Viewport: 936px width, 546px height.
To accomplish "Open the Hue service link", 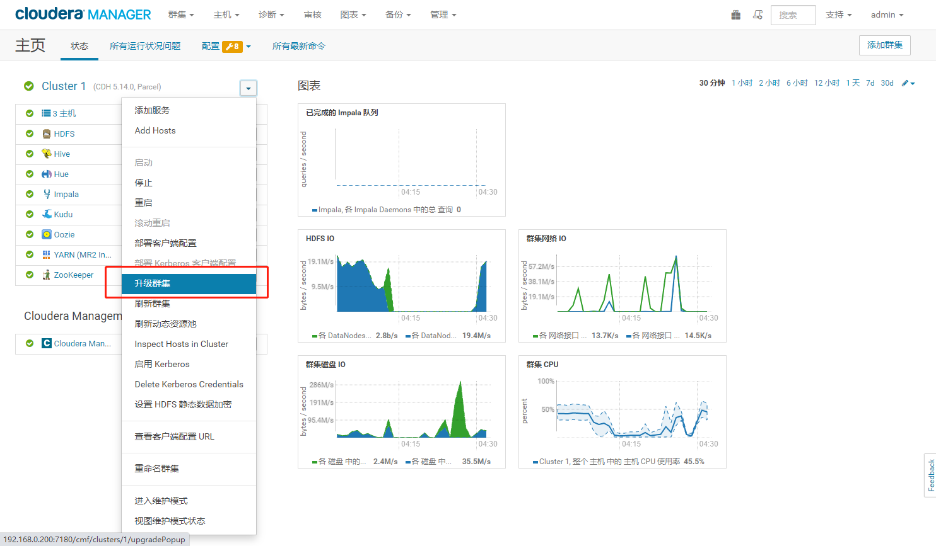I will point(61,174).
